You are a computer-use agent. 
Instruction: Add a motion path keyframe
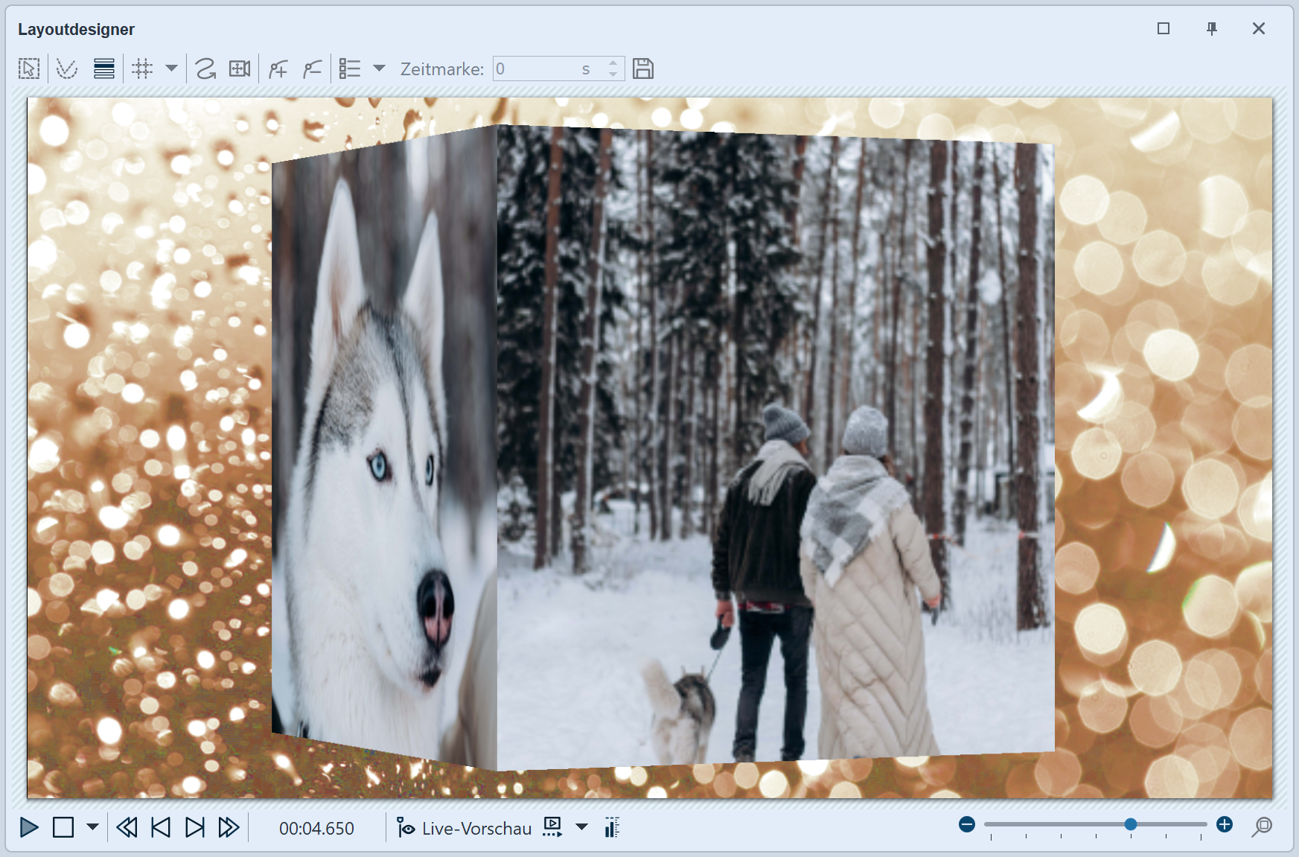click(x=278, y=69)
